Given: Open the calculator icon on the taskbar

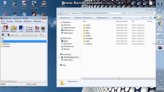Looking at the screenshot, I should [160, 11].
